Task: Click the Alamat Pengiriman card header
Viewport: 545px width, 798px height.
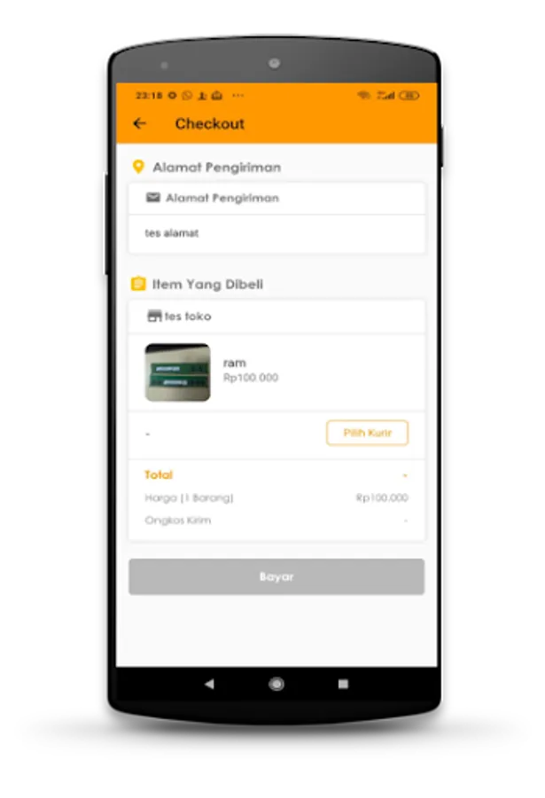Action: 276,198
